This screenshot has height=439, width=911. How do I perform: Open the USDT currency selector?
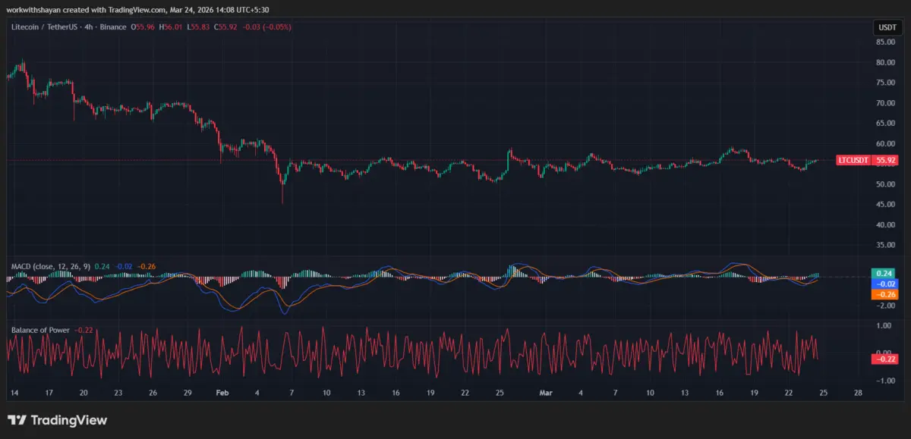point(887,27)
